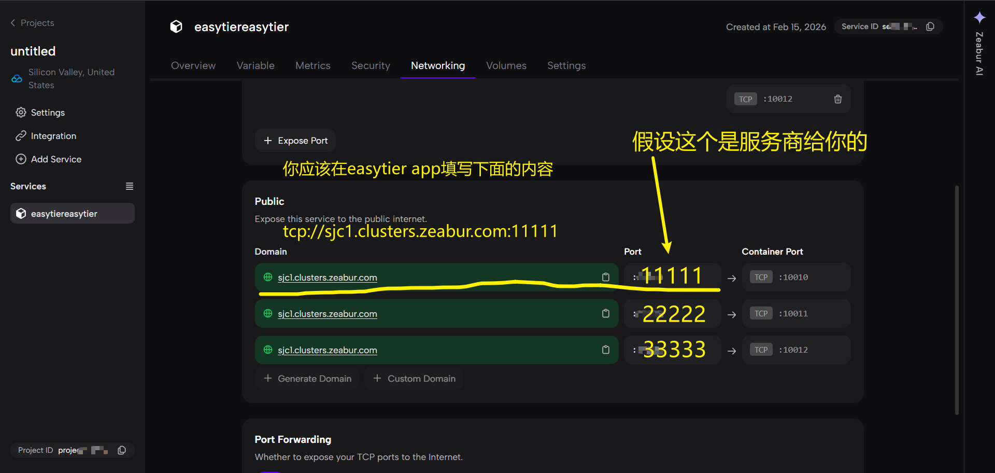Open domain link for port 10012 row
995x473 pixels.
328,350
